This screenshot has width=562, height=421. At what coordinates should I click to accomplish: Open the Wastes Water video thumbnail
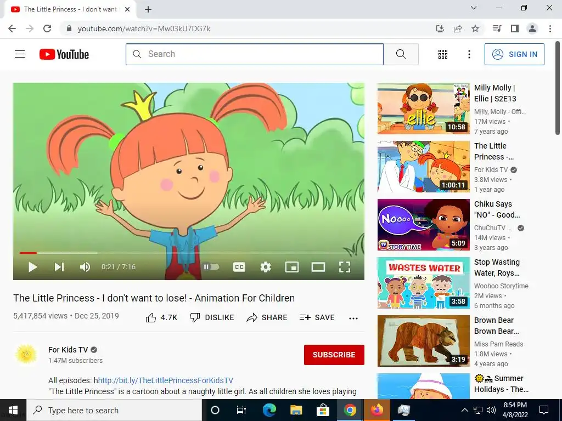tap(423, 283)
